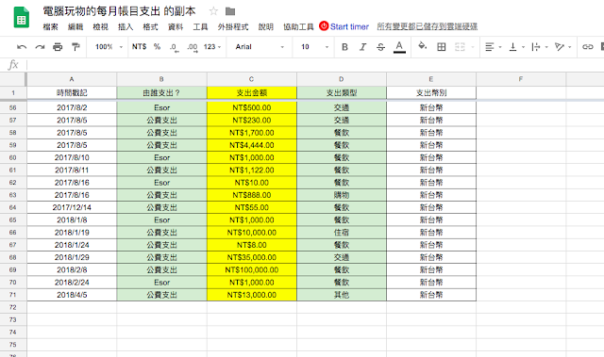Open the cell borders tool
This screenshot has height=357, width=604.
click(442, 47)
